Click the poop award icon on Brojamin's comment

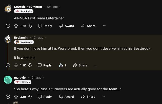point(60,65)
